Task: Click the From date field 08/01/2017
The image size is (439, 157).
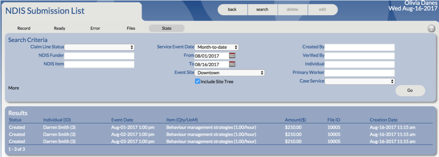Action: pyautogui.click(x=211, y=55)
